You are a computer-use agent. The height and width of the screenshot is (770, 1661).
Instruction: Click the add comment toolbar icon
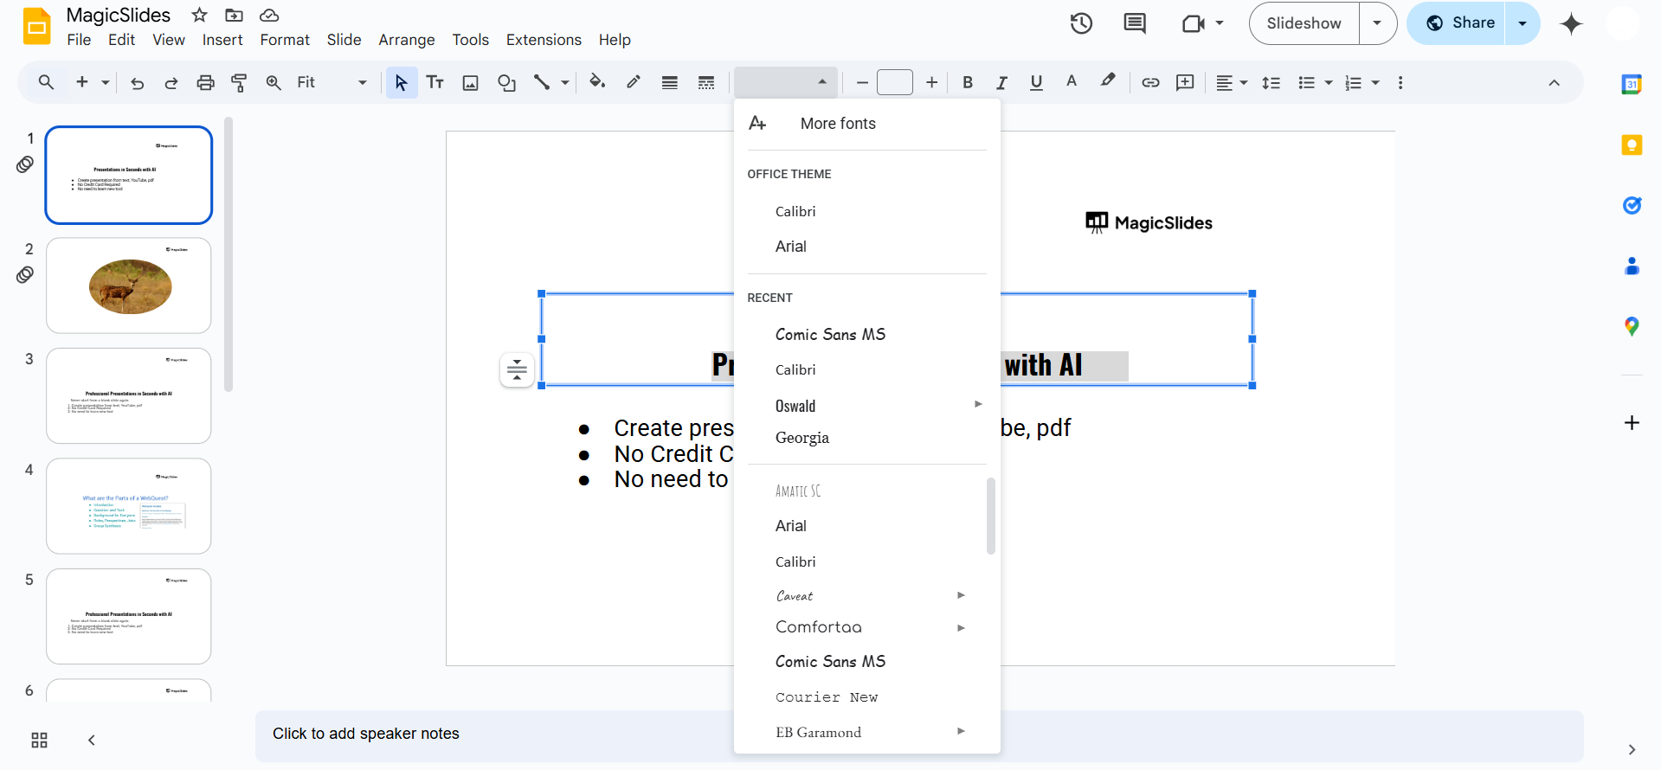click(1185, 82)
